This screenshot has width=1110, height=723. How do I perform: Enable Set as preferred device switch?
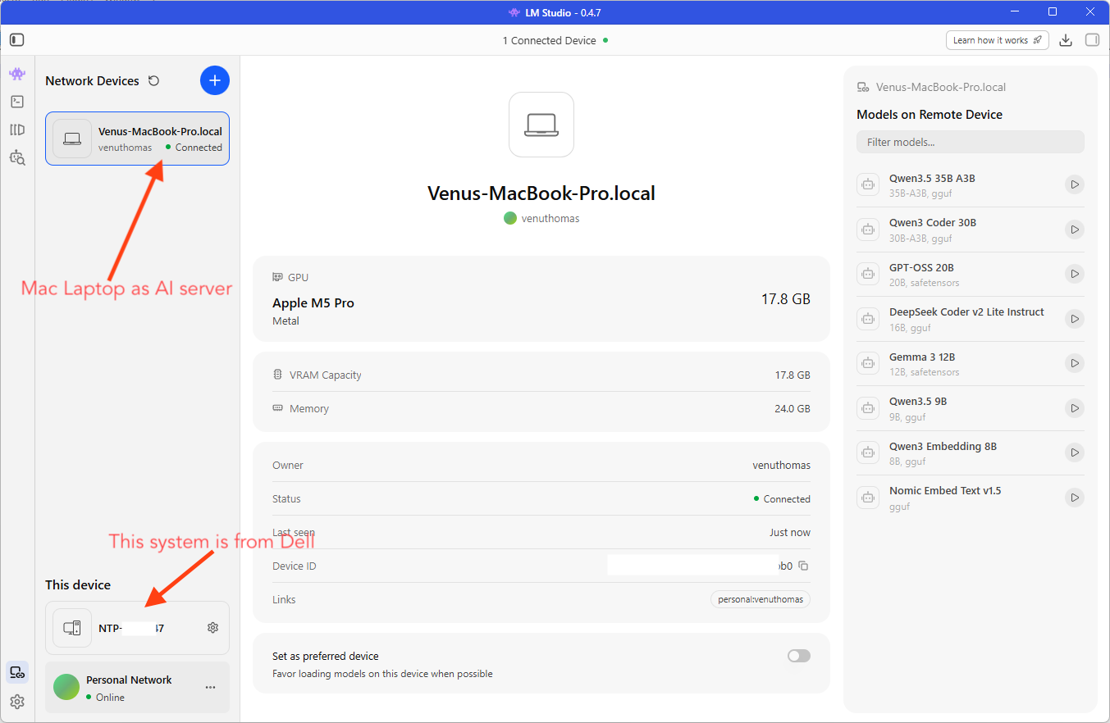tap(798, 656)
